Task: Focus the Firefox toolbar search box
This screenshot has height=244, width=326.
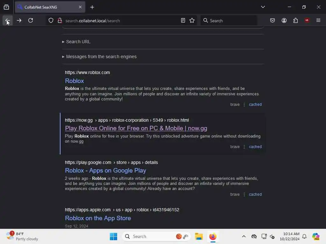Action: coord(229,21)
